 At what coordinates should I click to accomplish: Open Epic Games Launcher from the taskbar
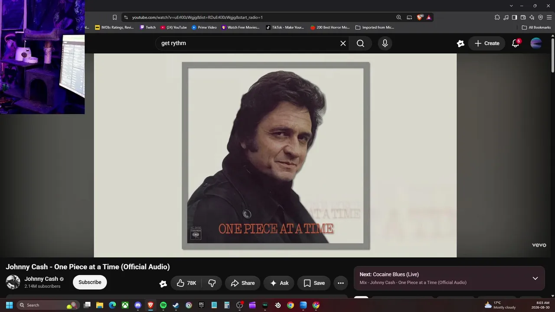coord(201,305)
